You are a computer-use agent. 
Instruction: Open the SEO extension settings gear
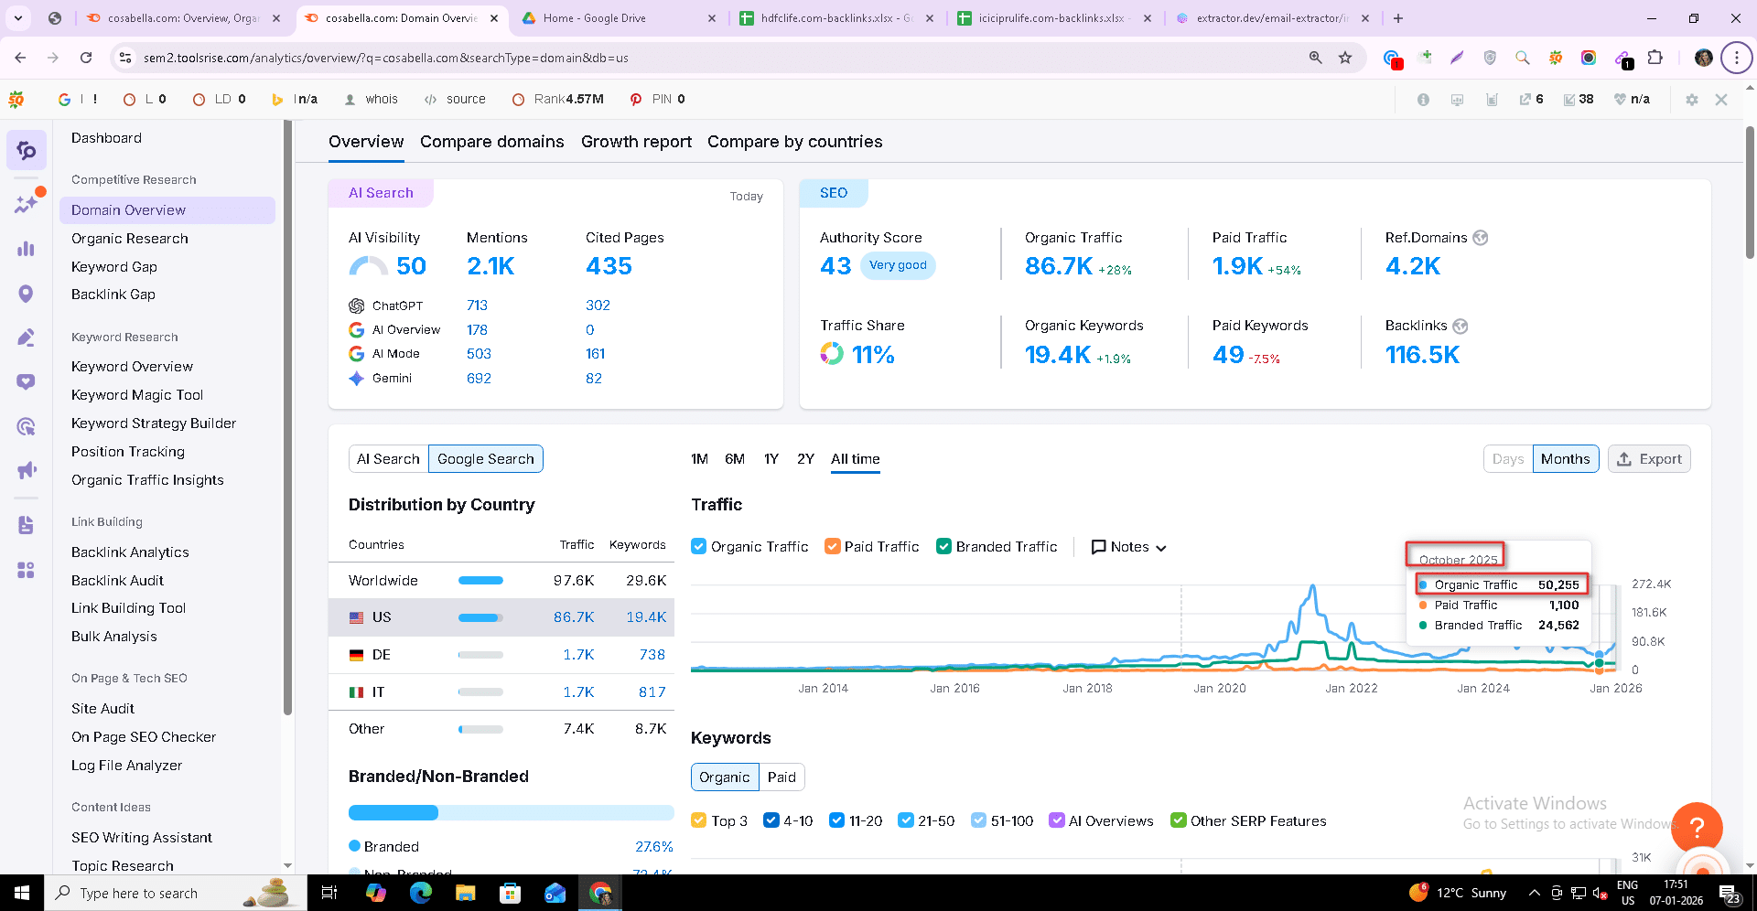pyautogui.click(x=1691, y=100)
